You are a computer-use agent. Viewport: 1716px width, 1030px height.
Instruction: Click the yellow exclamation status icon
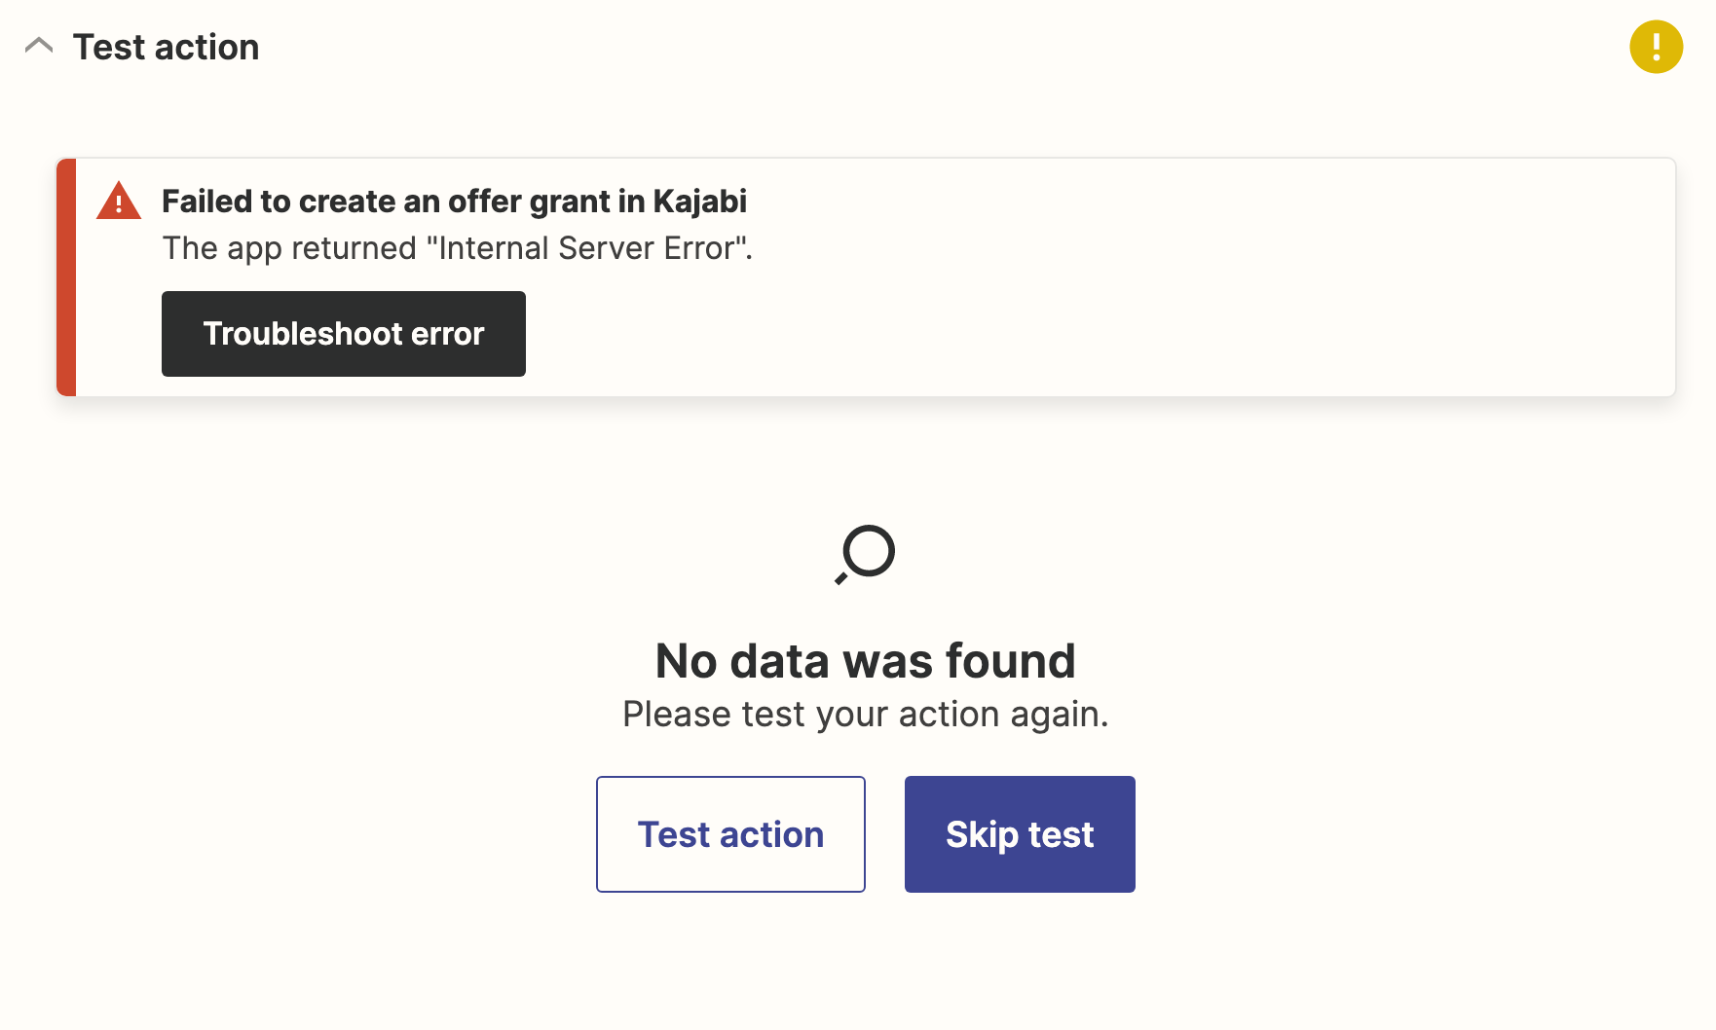(x=1656, y=47)
